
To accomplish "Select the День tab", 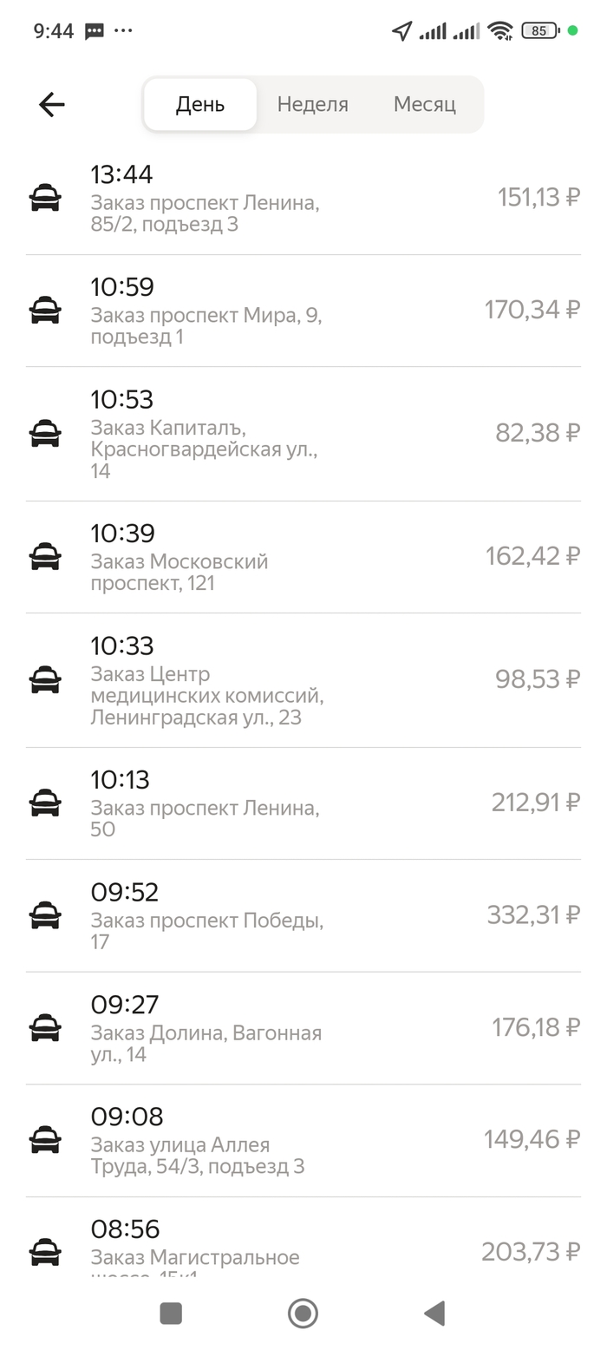I will pyautogui.click(x=200, y=105).
